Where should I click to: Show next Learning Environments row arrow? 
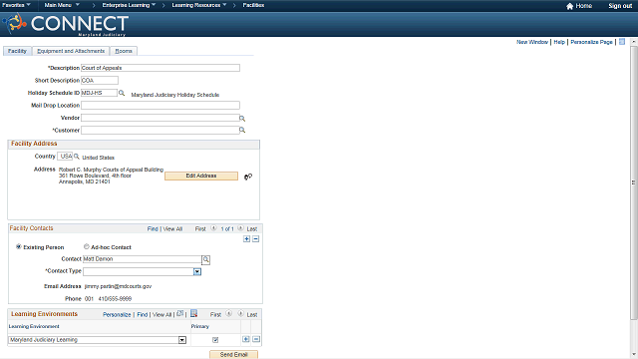(x=240, y=314)
